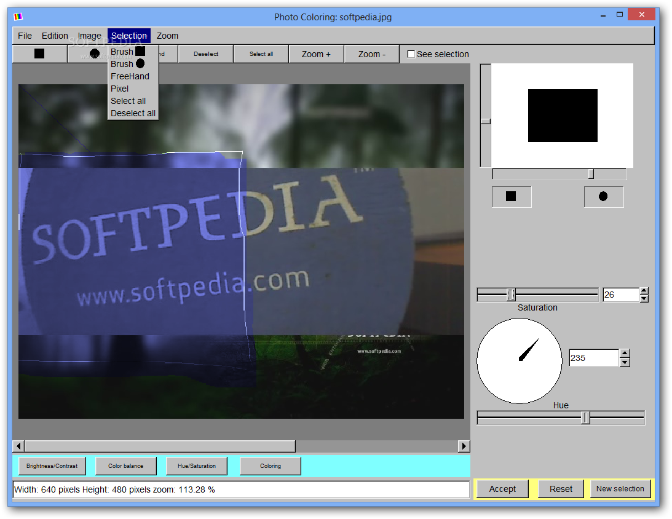
Task: Click the Reset button
Action: (561, 489)
